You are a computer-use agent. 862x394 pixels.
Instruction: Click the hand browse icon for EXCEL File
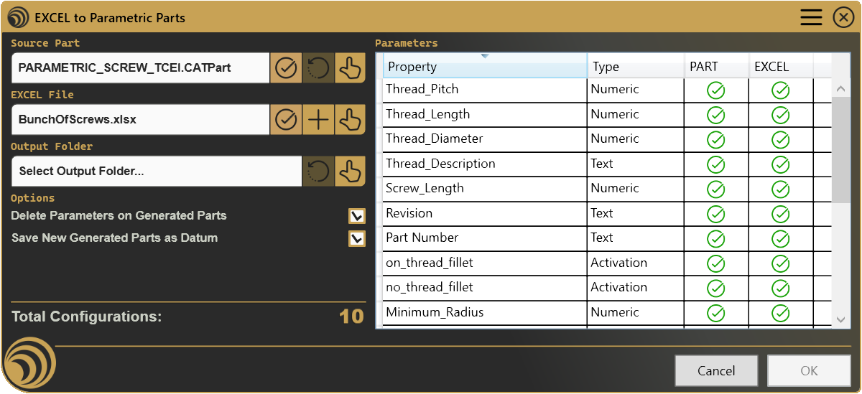pyautogui.click(x=350, y=120)
